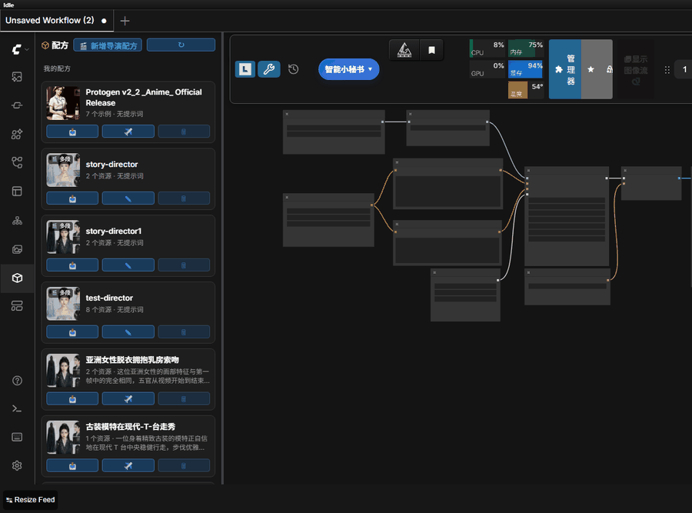The width and height of the screenshot is (692, 513).
Task: Click airplane button on 古装模特 recipe
Action: click(128, 466)
